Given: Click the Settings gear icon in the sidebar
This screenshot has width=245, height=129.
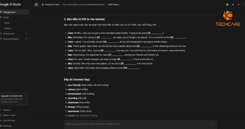Looking at the screenshot, I should [x=1, y=126].
